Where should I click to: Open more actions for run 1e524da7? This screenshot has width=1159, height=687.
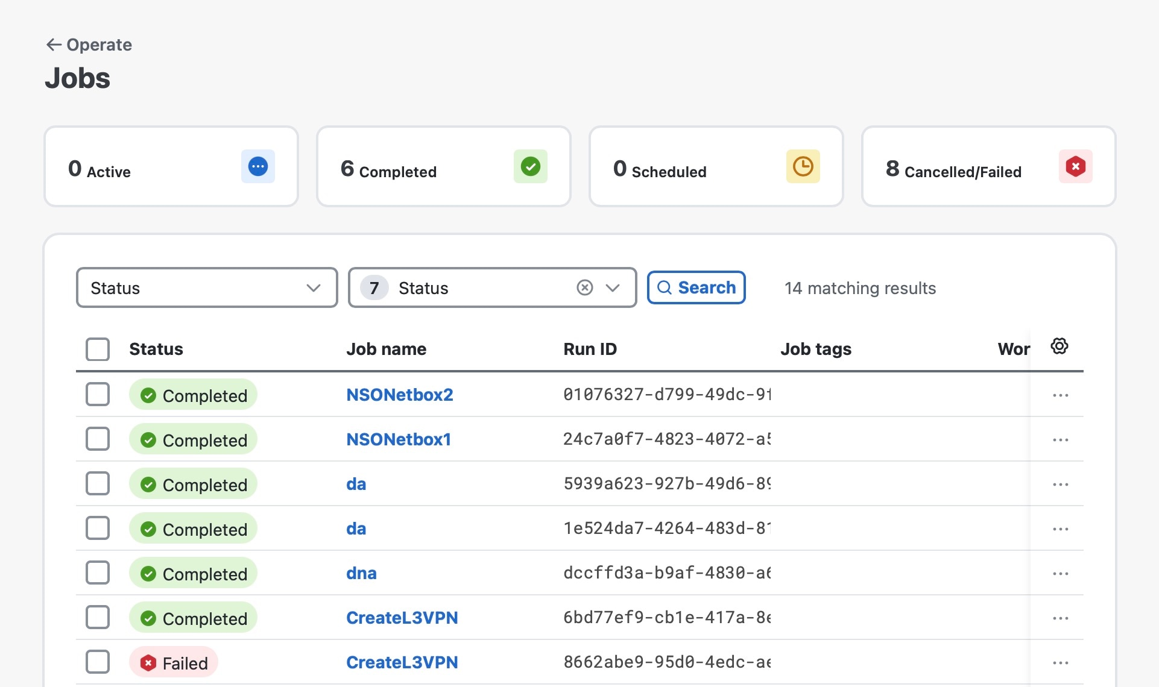tap(1061, 529)
